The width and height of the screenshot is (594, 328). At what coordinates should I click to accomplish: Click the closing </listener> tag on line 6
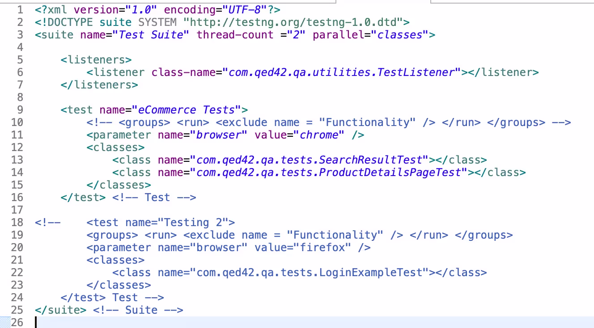tap(503, 72)
